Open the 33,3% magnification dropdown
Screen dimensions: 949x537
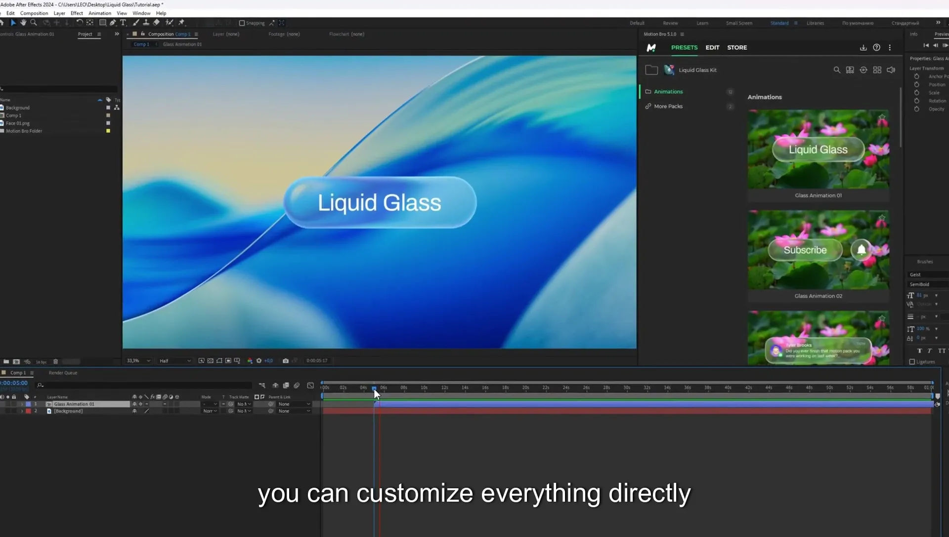(139, 361)
